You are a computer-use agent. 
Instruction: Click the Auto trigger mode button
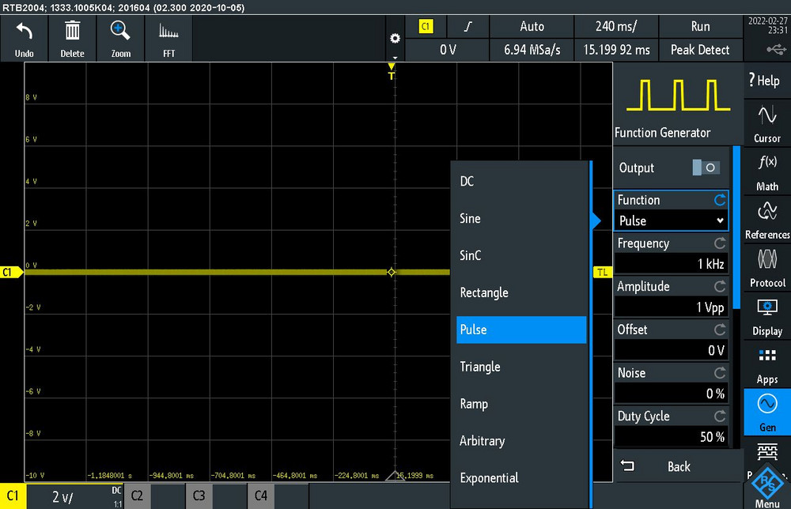[x=532, y=27]
